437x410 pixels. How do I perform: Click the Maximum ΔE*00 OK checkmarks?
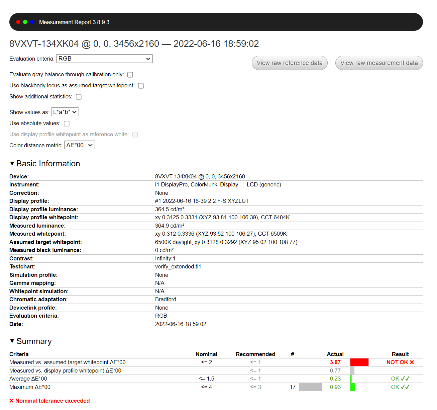tap(405, 387)
